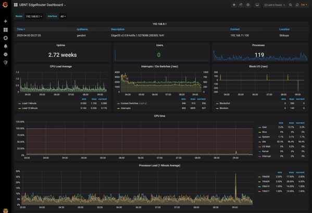Click the System series color swatch
The image size is (312, 213).
click(x=259, y=137)
